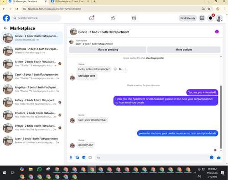Open the listing thumbnail in the chat header
Viewport: 228px width, 180px height.
click(x=73, y=31)
